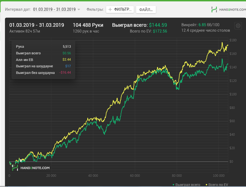Toggle the Всего по EV legend series
The width and height of the screenshot is (246, 187).
[x=217, y=185]
